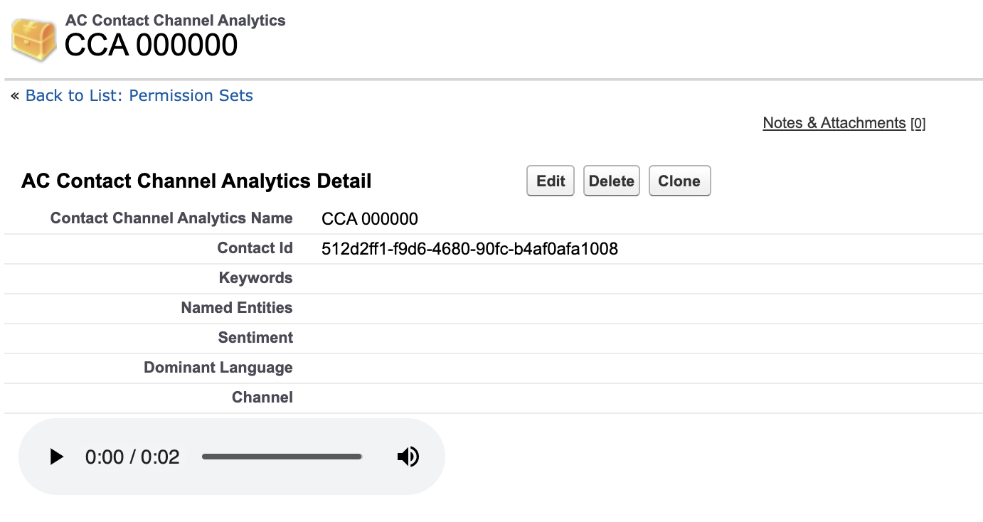Image resolution: width=983 pixels, height=522 pixels.
Task: Clone this analytics record
Action: (x=679, y=181)
